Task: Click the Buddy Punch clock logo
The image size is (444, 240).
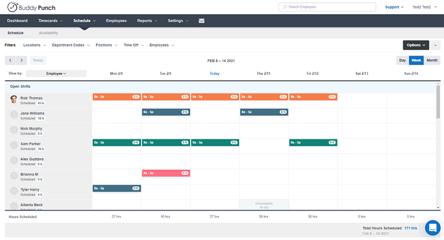Action: coord(12,7)
